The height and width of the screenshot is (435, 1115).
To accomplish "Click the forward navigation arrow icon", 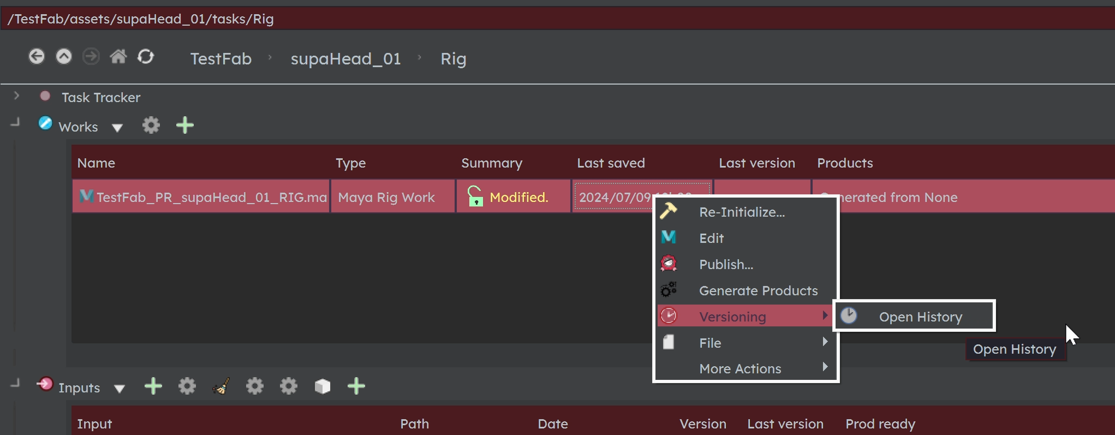I will point(91,56).
